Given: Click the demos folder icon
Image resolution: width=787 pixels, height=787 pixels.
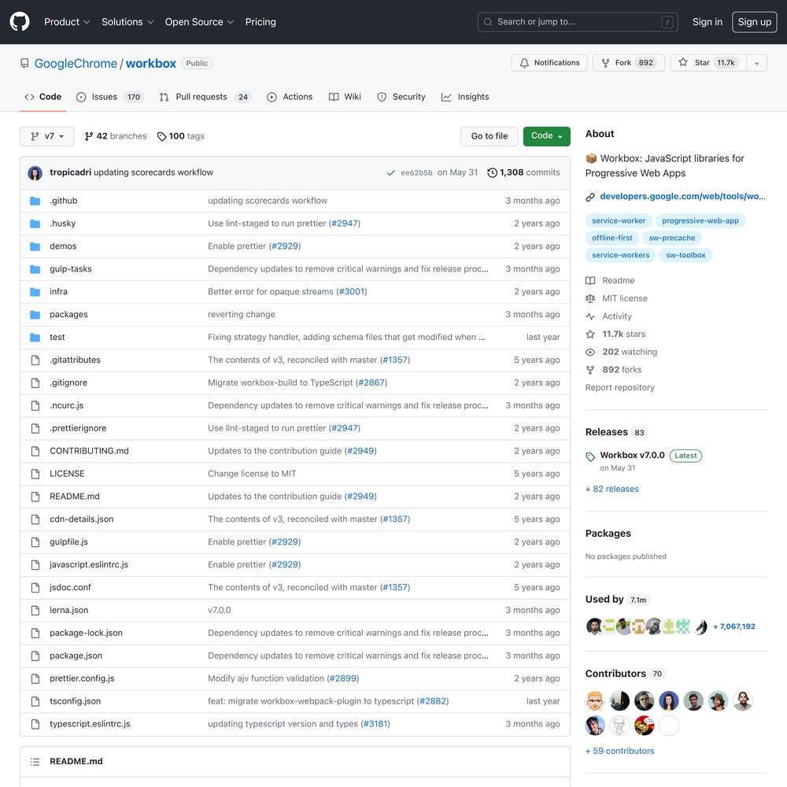Looking at the screenshot, I should [x=35, y=246].
